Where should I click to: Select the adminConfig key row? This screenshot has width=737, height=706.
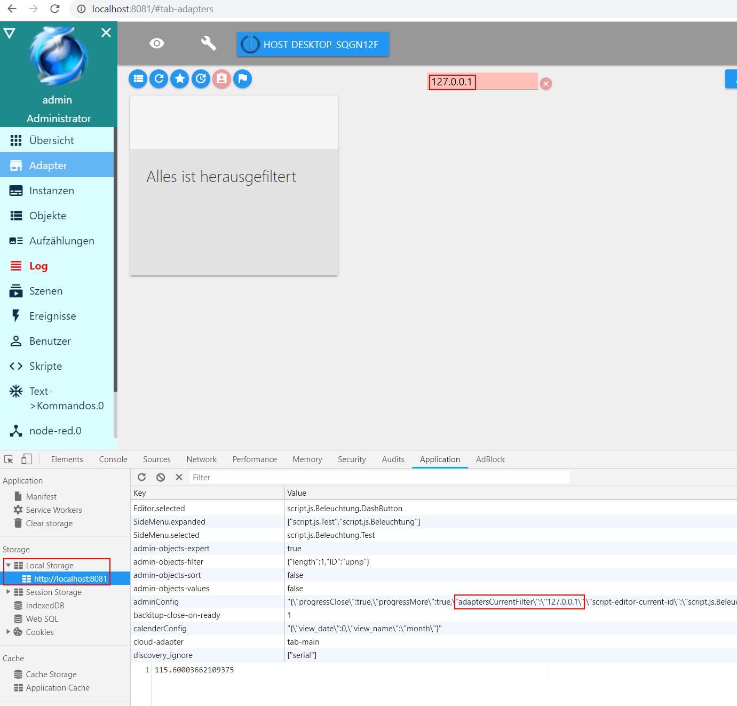[433, 602]
